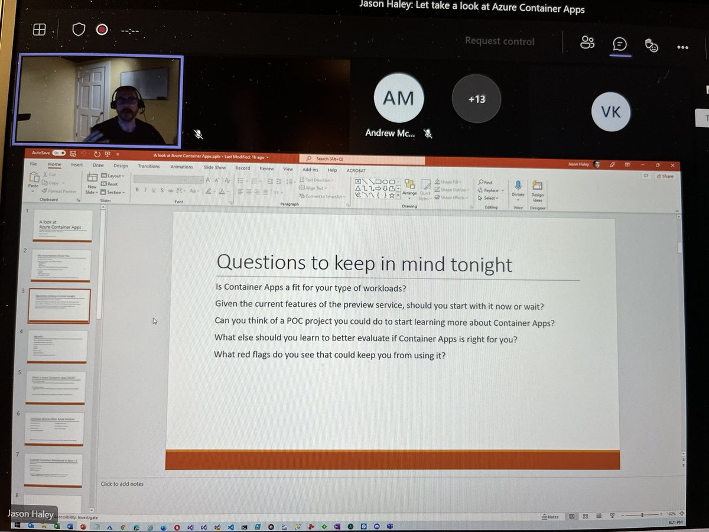The height and width of the screenshot is (532, 709).
Task: Click Increase Font Size icon
Action: point(208,180)
